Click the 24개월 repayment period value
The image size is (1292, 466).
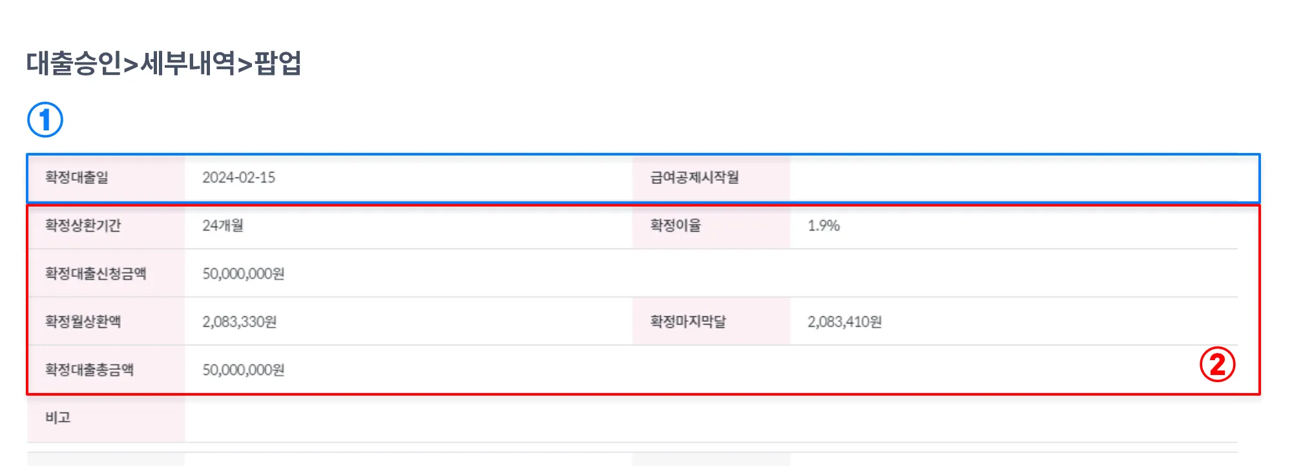click(223, 225)
